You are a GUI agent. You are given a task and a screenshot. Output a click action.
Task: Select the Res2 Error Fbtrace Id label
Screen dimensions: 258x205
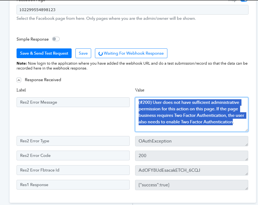tap(73, 170)
